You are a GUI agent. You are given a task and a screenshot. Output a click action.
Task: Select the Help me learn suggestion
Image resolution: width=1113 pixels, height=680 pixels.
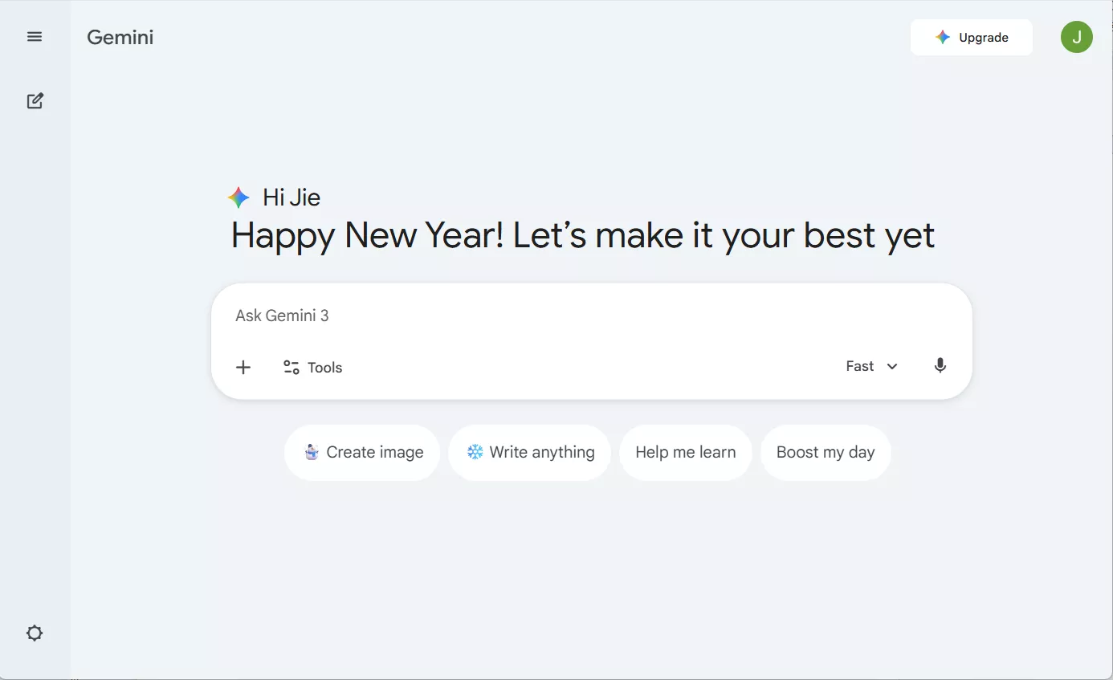(685, 452)
